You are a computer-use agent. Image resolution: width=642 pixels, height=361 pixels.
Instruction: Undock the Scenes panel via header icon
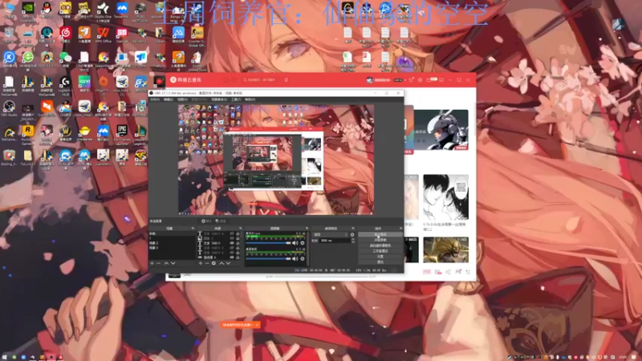pyautogui.click(x=193, y=228)
